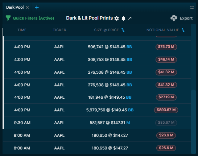Click 506,742 @ $149.45 BB print

click(110, 47)
